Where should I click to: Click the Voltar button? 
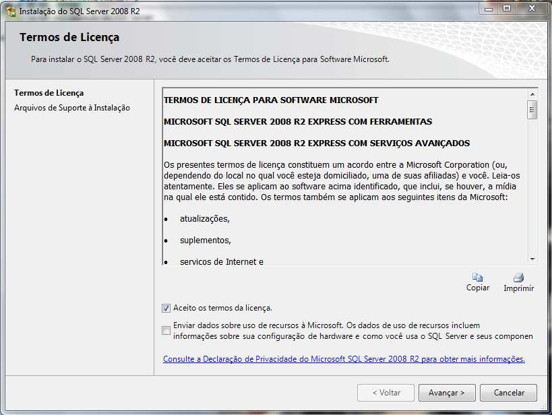(x=386, y=393)
